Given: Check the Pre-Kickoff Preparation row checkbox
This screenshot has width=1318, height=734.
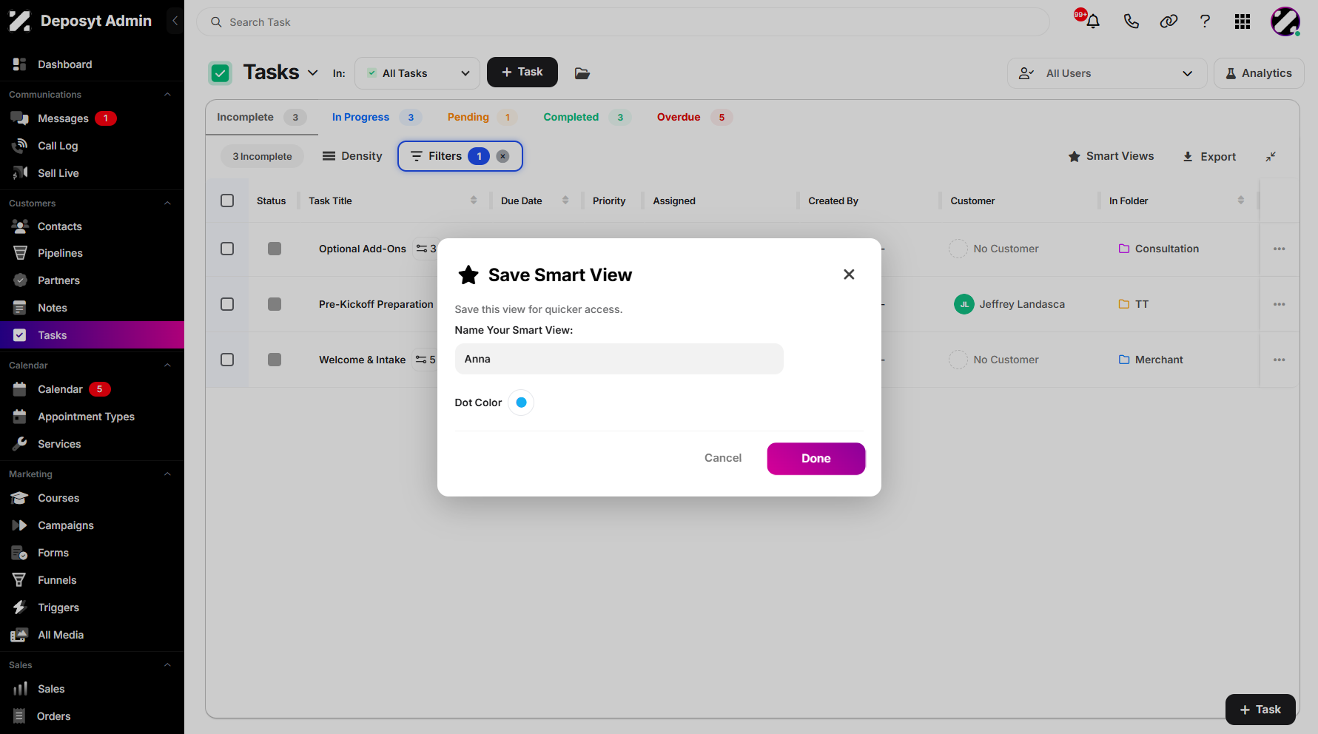Looking at the screenshot, I should [x=227, y=304].
